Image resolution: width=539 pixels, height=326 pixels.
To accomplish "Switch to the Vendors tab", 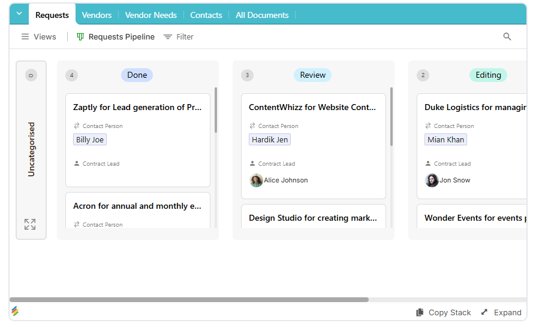I will point(97,15).
